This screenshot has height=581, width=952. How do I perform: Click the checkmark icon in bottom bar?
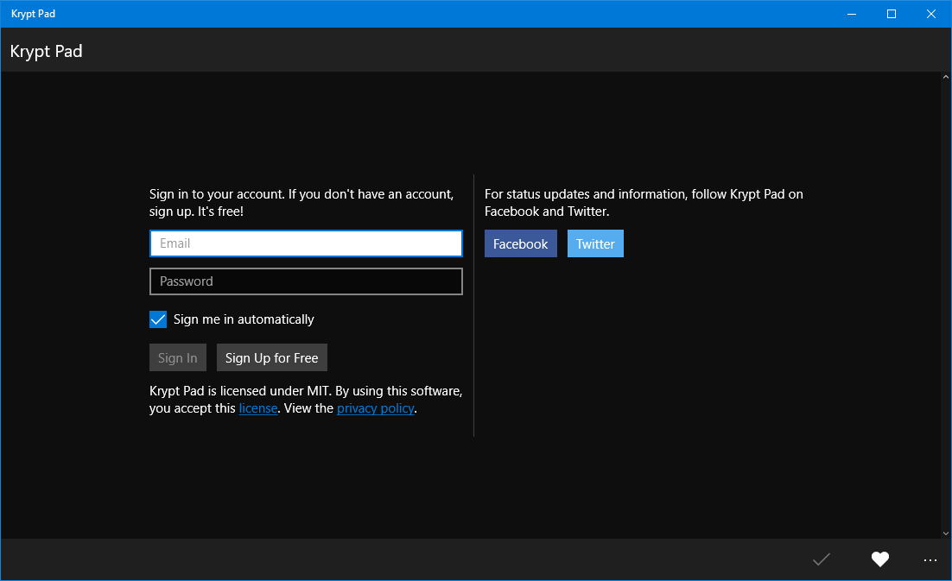click(x=822, y=559)
